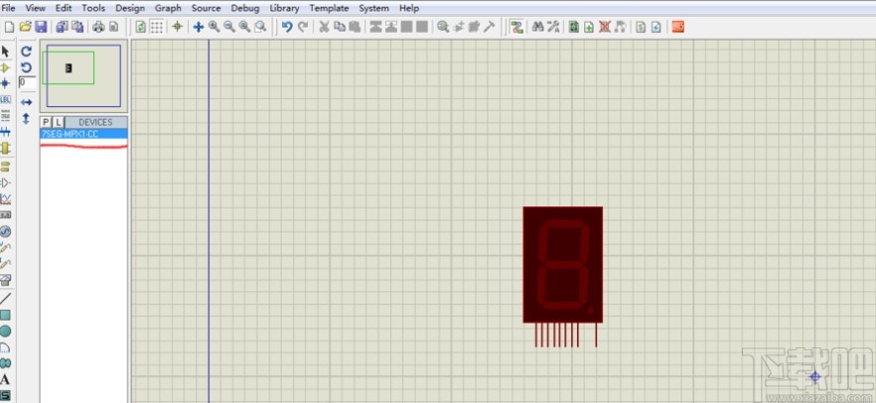876x403 pixels.
Task: Toggle the wire auto-router
Action: [x=517, y=27]
